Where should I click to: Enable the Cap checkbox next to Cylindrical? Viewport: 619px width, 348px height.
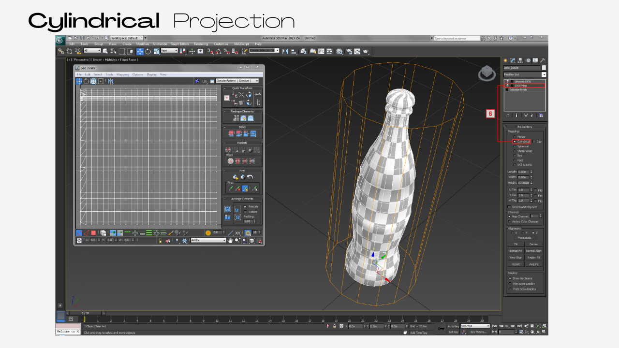(533, 142)
